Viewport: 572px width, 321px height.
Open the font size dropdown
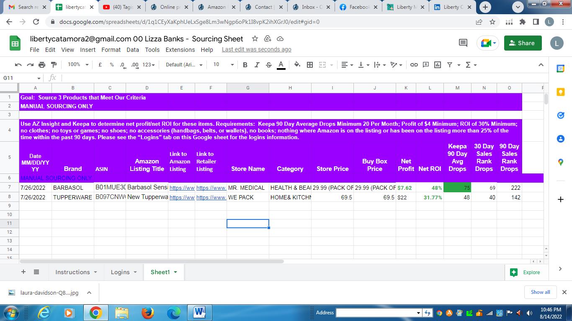click(x=223, y=65)
